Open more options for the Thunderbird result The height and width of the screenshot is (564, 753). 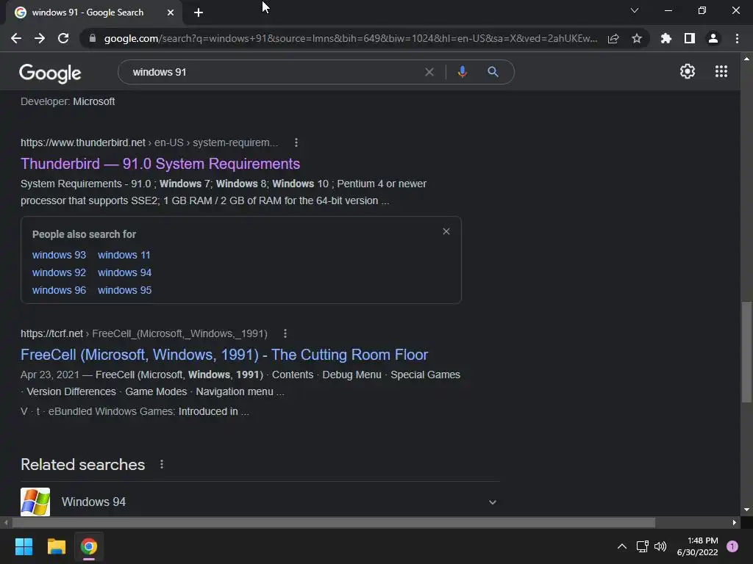coord(296,142)
